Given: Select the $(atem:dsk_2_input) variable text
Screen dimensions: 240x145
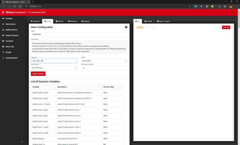Looking at the screenshot, I should coord(40,133).
